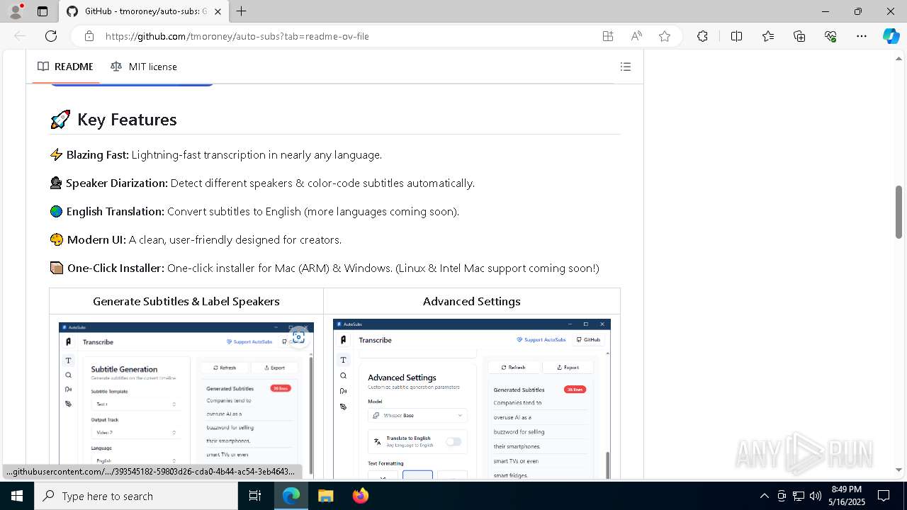The image size is (907, 510).
Task: Click the visual search icon on image
Action: tap(299, 337)
